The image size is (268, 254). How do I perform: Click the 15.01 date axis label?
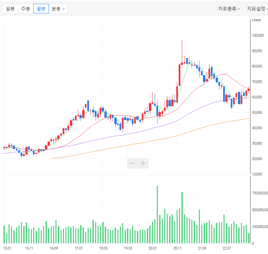7,248
